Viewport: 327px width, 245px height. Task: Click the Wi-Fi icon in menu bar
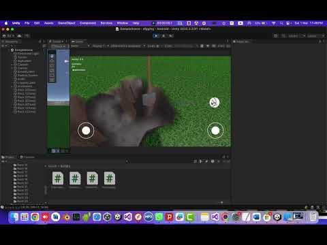point(274,23)
